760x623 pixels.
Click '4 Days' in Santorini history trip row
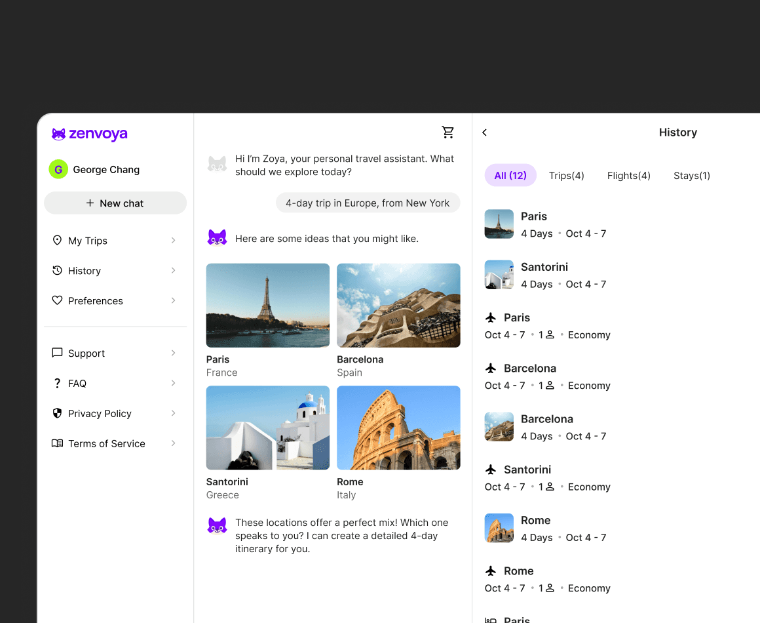point(537,285)
